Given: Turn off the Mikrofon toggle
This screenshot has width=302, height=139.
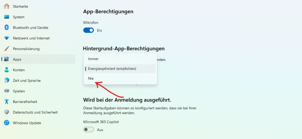Looking at the screenshot, I should click(88, 30).
